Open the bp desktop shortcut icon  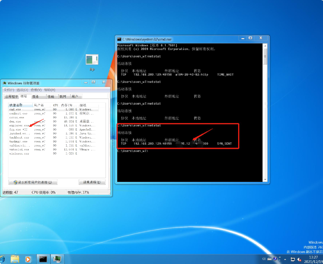point(92,60)
